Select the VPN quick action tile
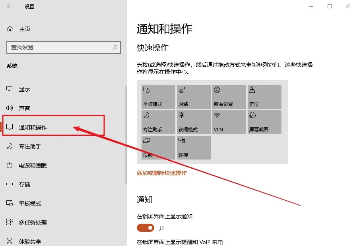 [x=229, y=122]
